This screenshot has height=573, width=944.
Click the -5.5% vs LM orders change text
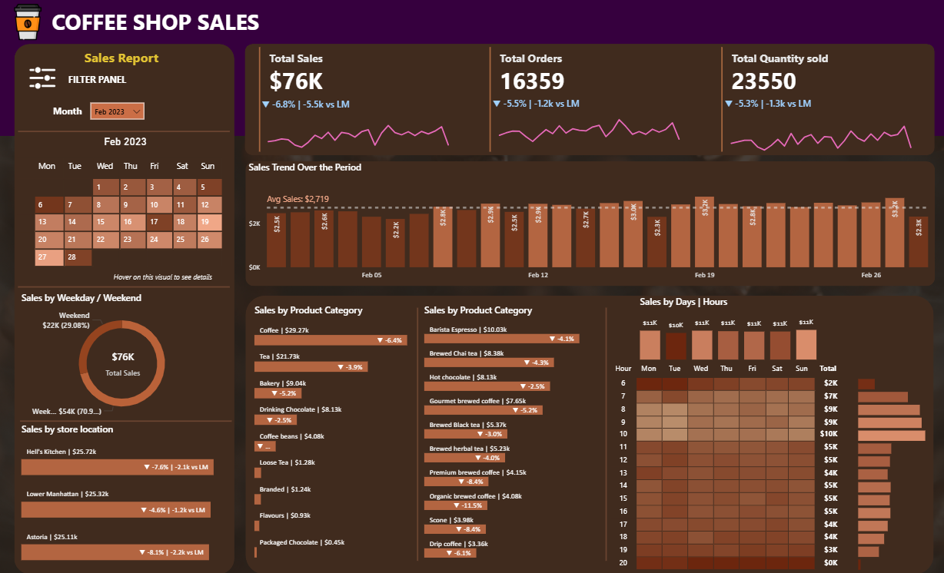[536, 104]
